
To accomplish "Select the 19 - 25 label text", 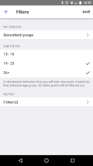I will click(x=9, y=63).
